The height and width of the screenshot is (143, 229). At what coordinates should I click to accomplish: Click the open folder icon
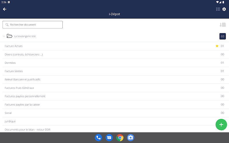[x=9, y=36]
